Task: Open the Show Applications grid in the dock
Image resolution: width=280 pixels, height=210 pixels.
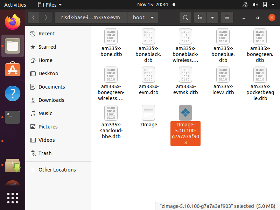Action: click(13, 198)
